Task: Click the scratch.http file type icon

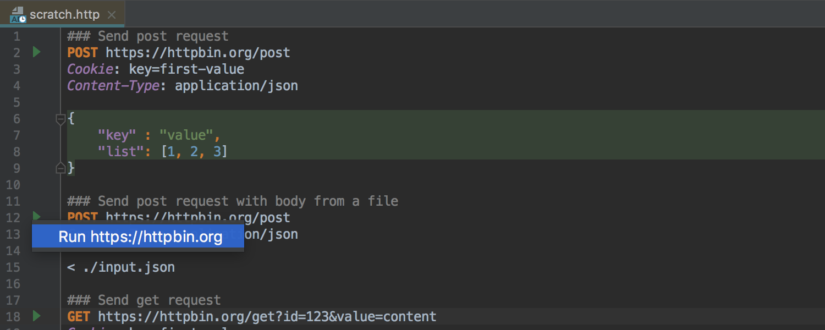Action: point(18,15)
